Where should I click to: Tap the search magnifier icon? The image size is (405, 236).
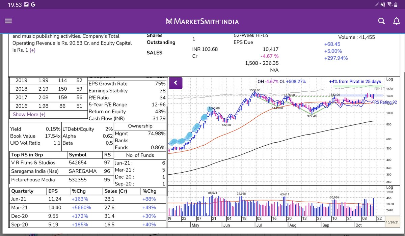381,21
